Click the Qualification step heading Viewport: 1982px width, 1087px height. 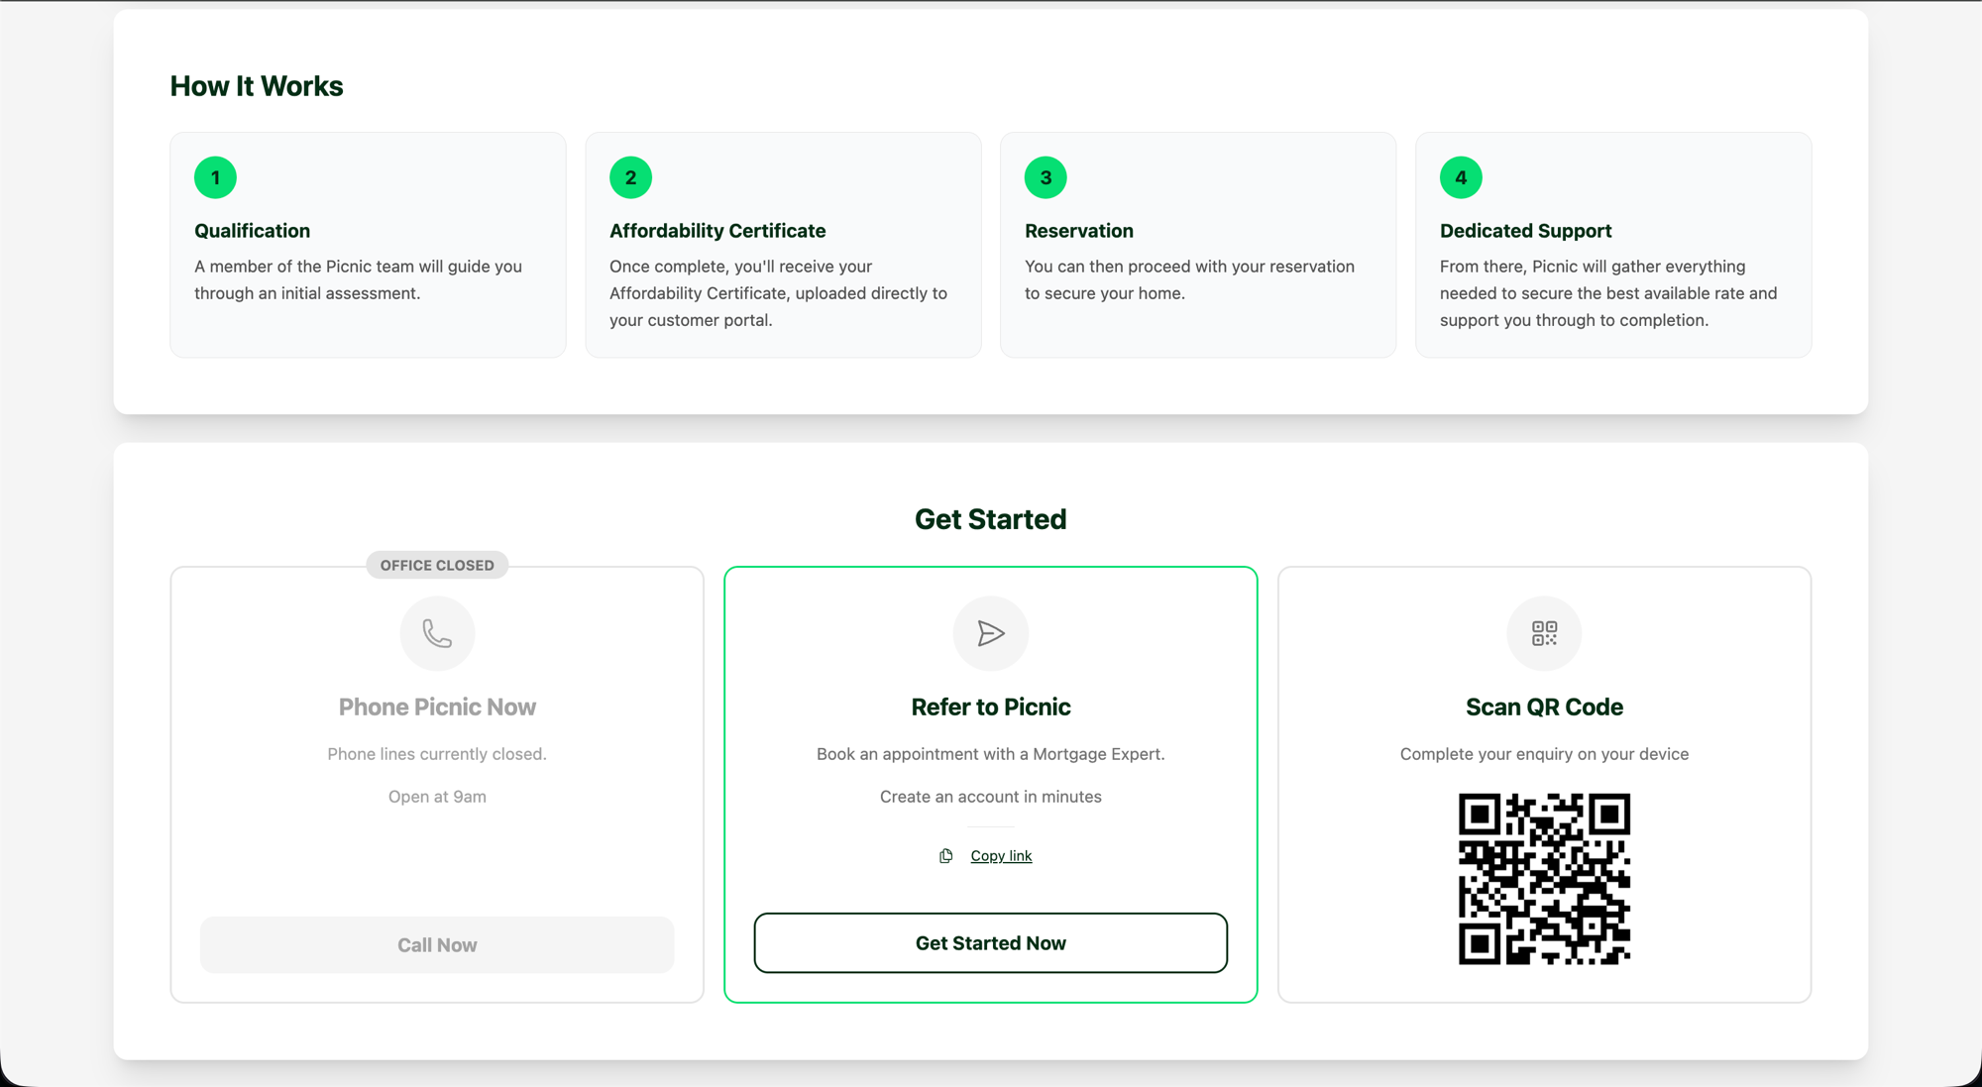(252, 231)
